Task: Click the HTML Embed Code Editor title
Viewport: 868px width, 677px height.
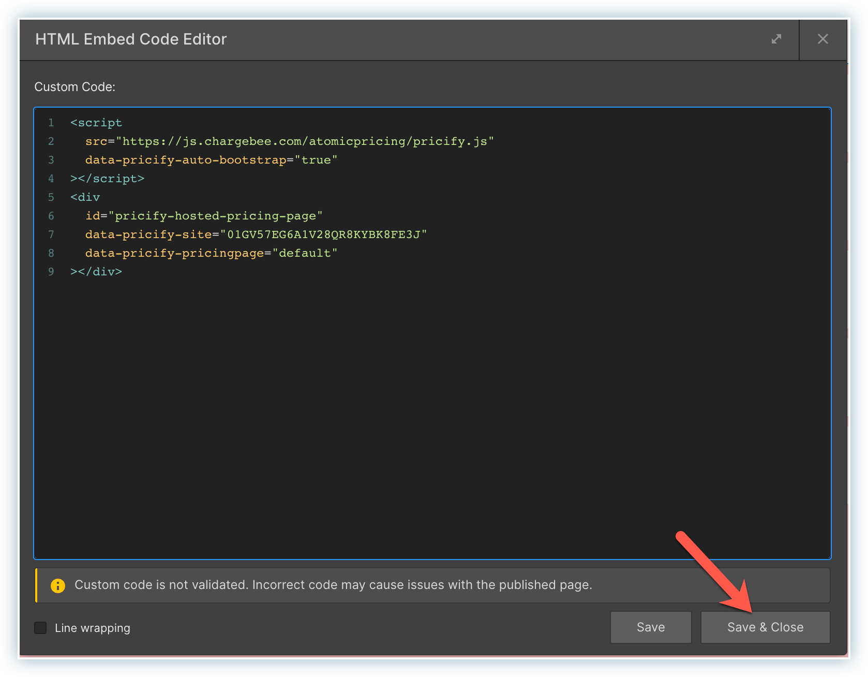Action: (x=131, y=39)
